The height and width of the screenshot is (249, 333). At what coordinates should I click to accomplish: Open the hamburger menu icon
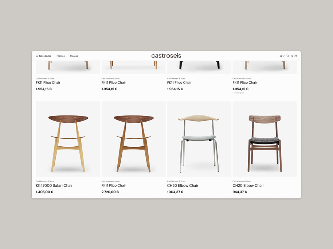[37, 56]
